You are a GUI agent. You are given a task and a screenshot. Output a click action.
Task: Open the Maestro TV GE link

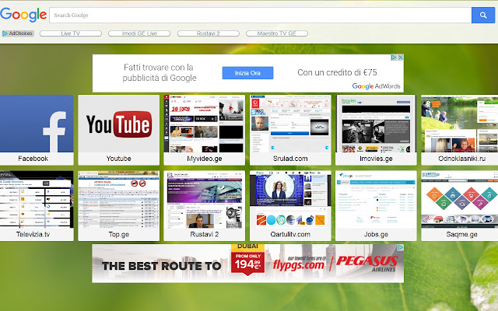pyautogui.click(x=277, y=33)
